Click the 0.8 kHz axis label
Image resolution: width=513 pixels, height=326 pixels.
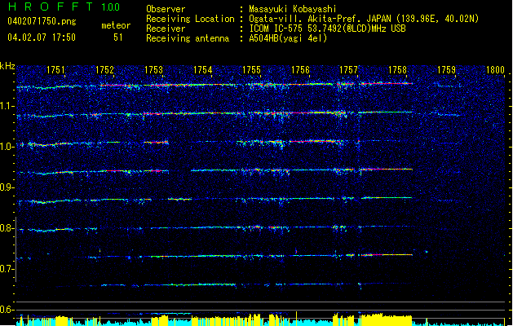click(7, 228)
